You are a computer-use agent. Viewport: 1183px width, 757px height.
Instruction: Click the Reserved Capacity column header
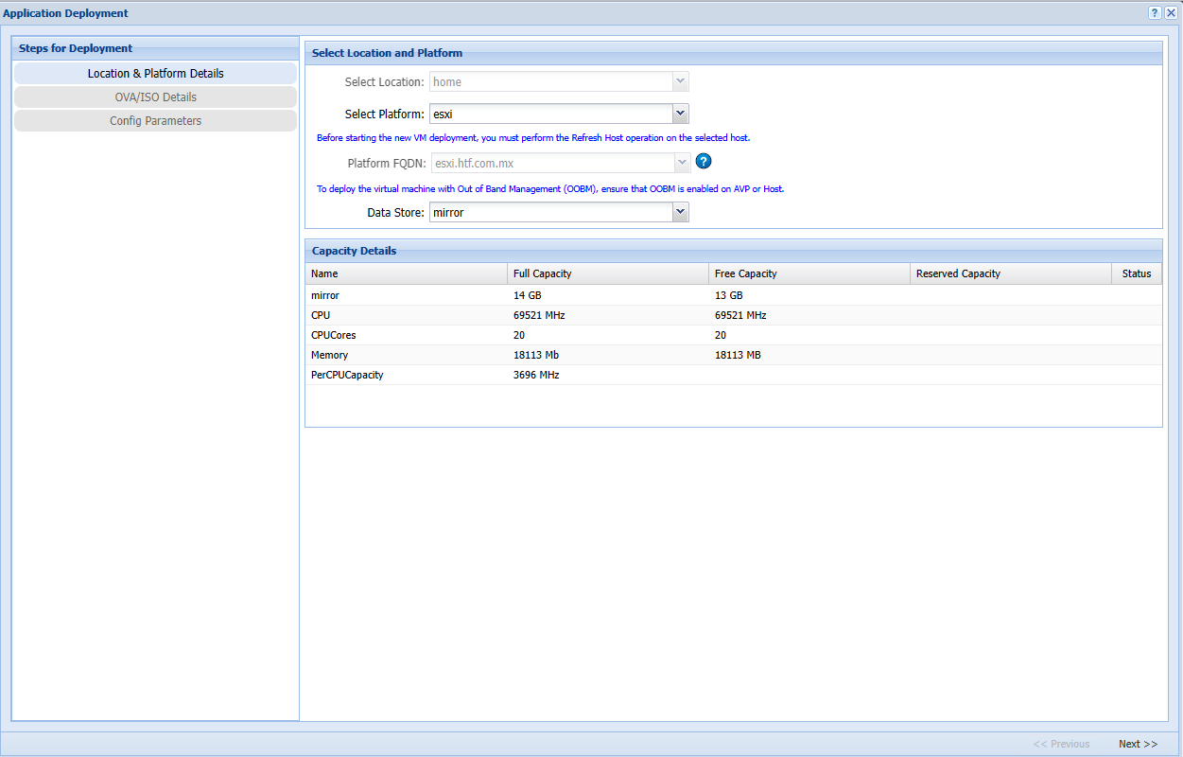[1010, 273]
